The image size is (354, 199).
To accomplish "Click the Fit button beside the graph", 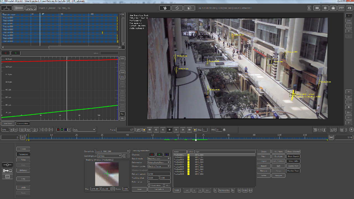I will (x=122, y=118).
